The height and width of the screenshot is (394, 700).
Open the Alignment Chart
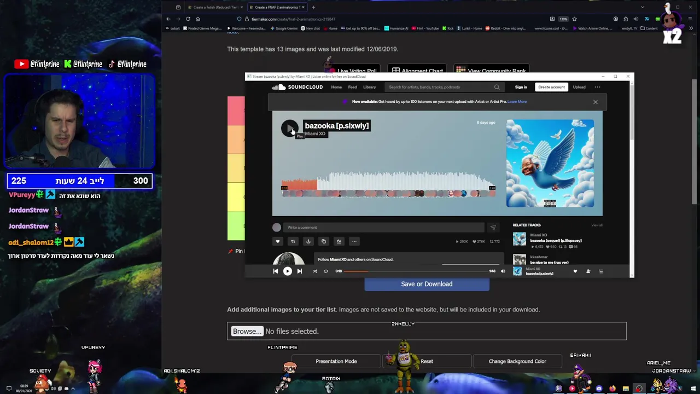point(417,71)
